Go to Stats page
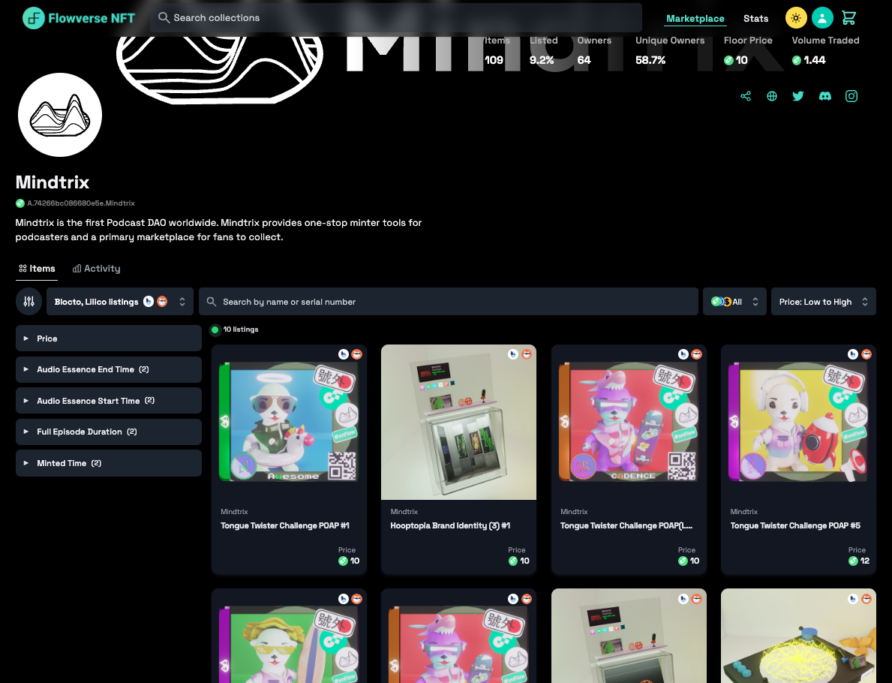The width and height of the screenshot is (892, 683). [x=755, y=19]
